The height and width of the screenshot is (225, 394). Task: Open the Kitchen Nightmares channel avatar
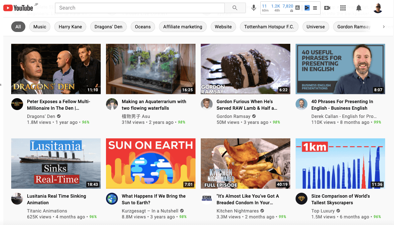click(x=207, y=199)
